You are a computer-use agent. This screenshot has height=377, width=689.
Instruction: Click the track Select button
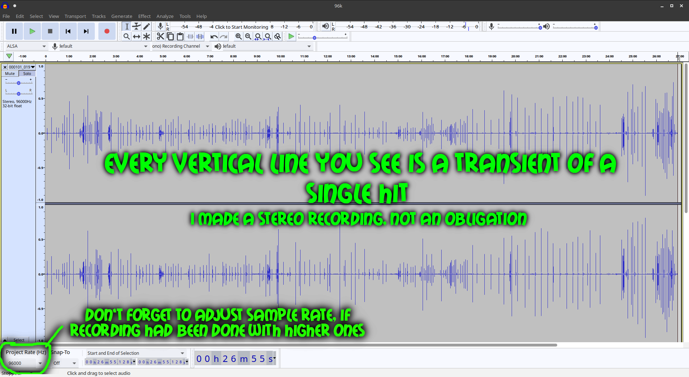[19, 340]
